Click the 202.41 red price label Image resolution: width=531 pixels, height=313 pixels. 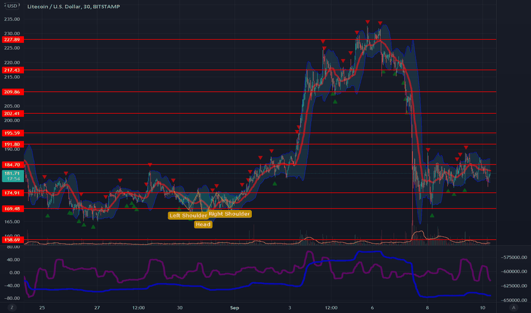13,113
